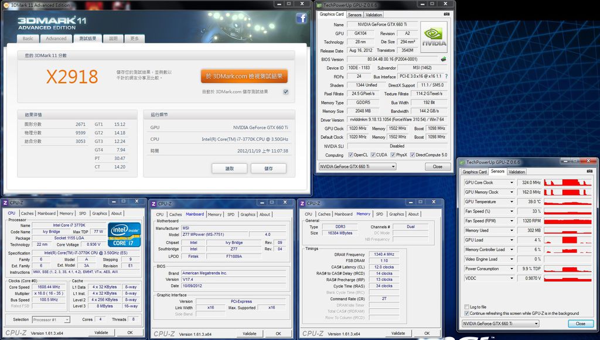The width and height of the screenshot is (600, 340).
Task: Click the CPU-Z Memory window title icon
Action: pyautogui.click(x=302, y=203)
